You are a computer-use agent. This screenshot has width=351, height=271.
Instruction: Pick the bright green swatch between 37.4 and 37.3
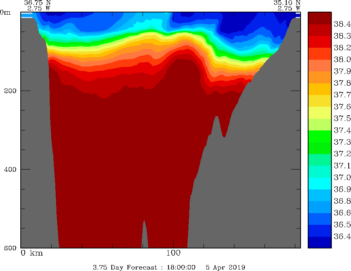point(320,136)
